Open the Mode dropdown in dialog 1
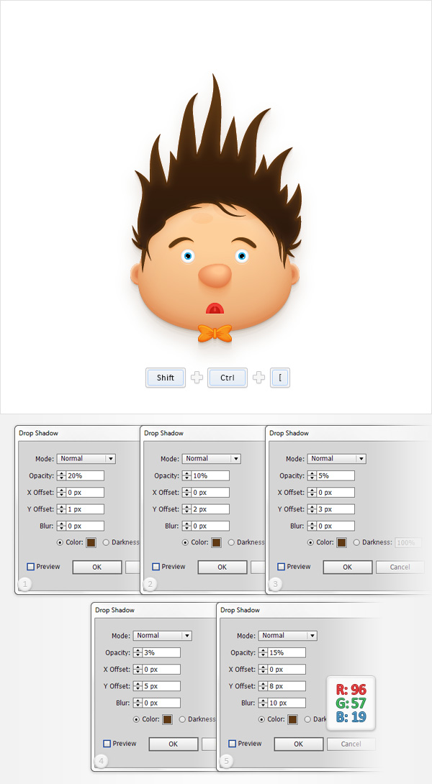Viewport: 432px width, 784px height. click(x=86, y=459)
